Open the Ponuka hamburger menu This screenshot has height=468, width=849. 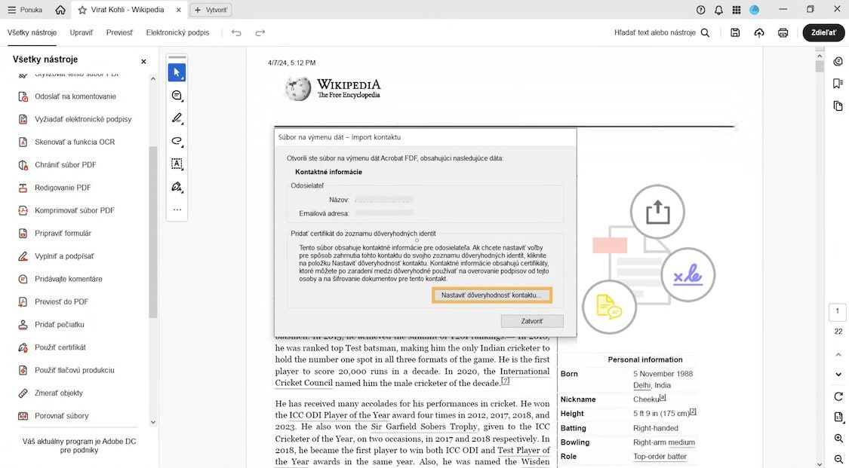point(25,10)
